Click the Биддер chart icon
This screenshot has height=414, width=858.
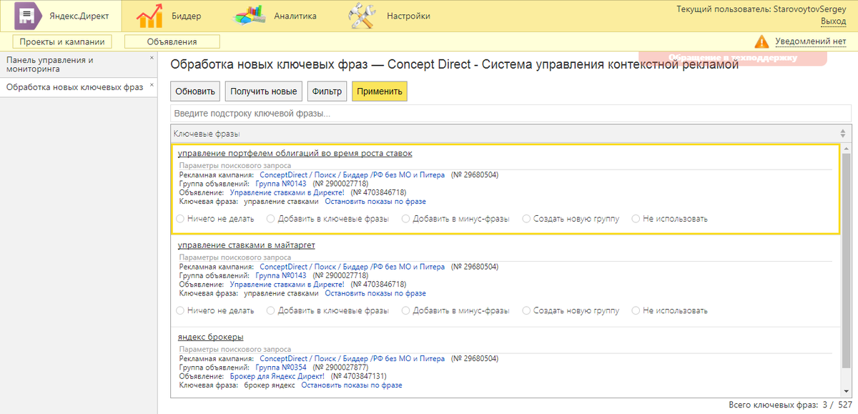[x=149, y=16]
